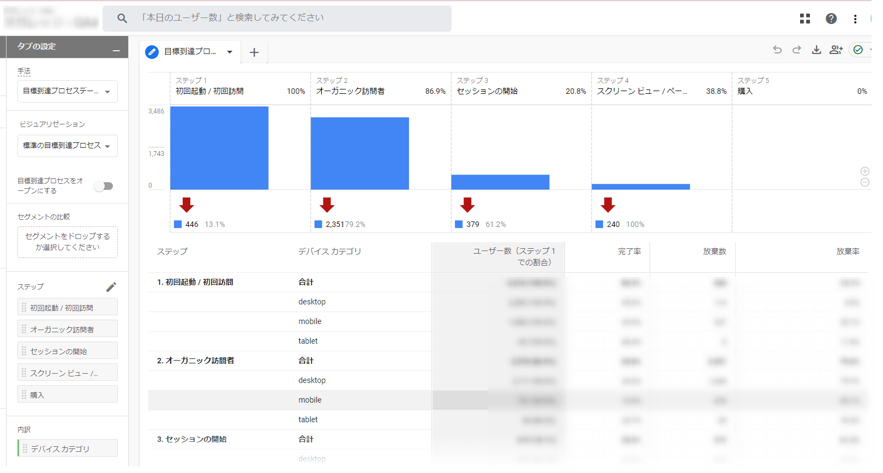The width and height of the screenshot is (883, 473).
Task: Click the 完了率 column header
Action: pos(629,252)
